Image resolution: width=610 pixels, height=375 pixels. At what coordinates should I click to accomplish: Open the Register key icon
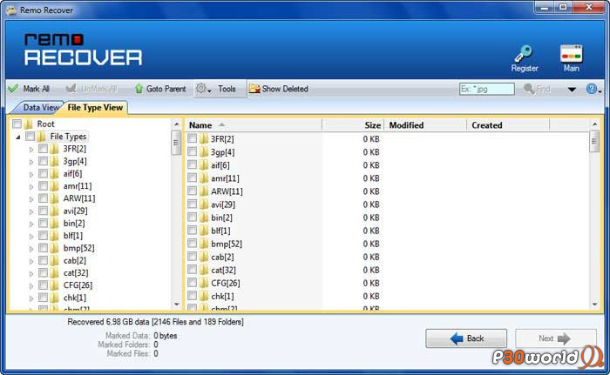524,55
